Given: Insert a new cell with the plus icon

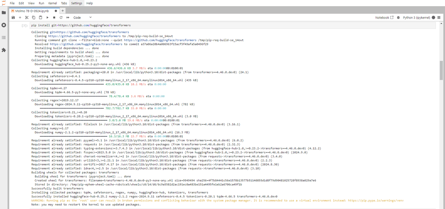Looking at the screenshot, I should coord(20,18).
